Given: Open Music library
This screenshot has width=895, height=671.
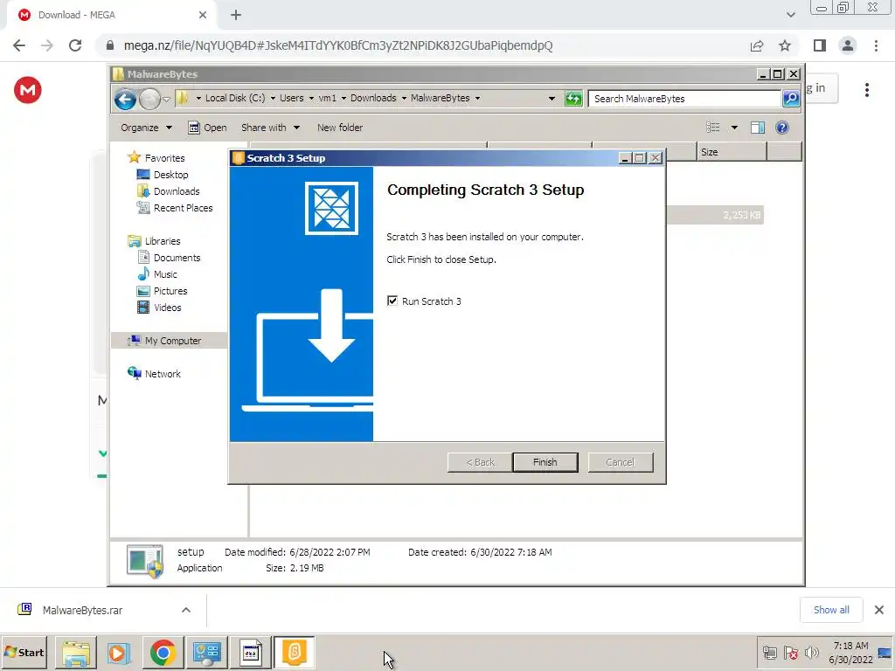Looking at the screenshot, I should tap(165, 274).
